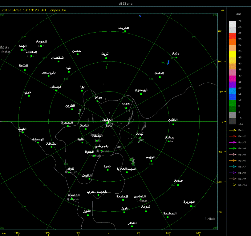Click the red swatch in the dBZ scale
The height and width of the screenshot is (236, 251).
click(x=233, y=36)
